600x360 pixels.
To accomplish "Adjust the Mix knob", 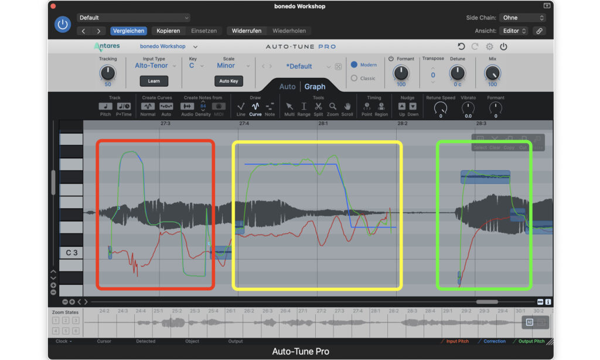I will [492, 73].
